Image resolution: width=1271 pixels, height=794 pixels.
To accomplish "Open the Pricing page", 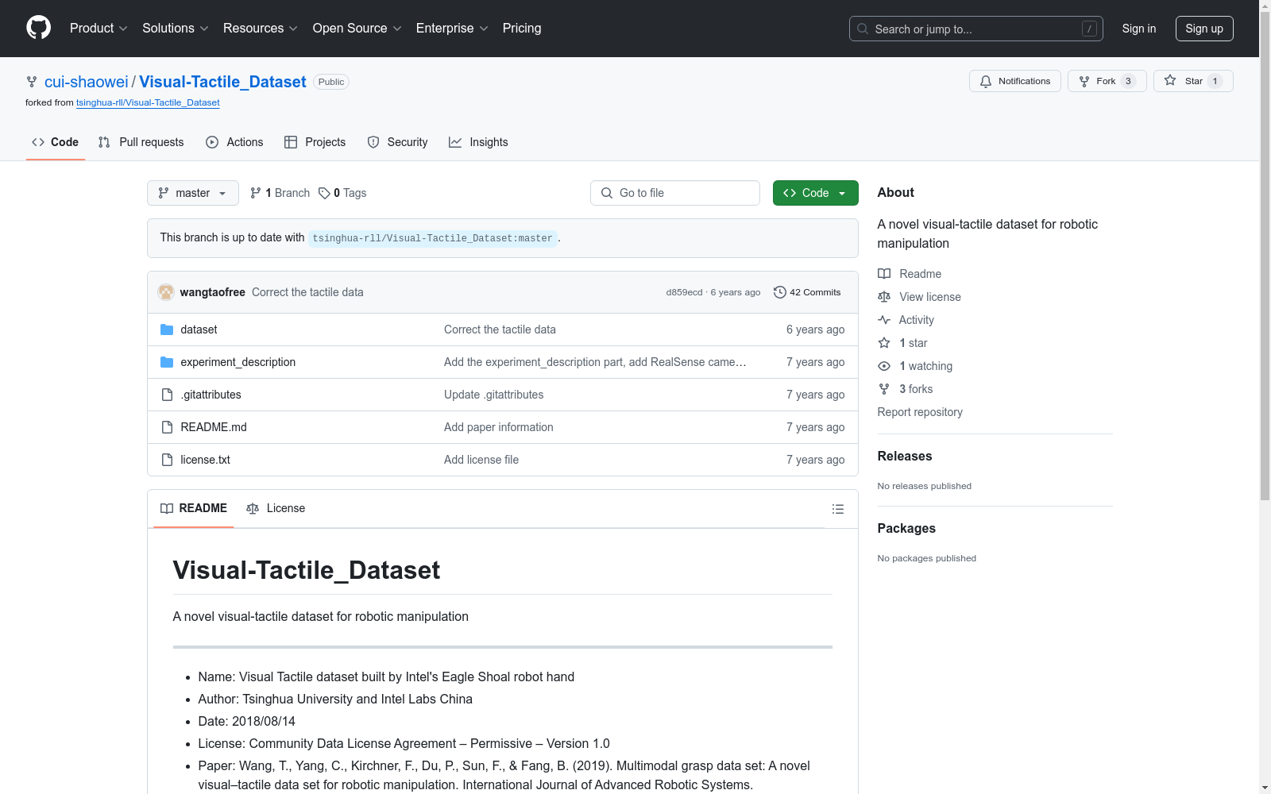I will pos(522,29).
